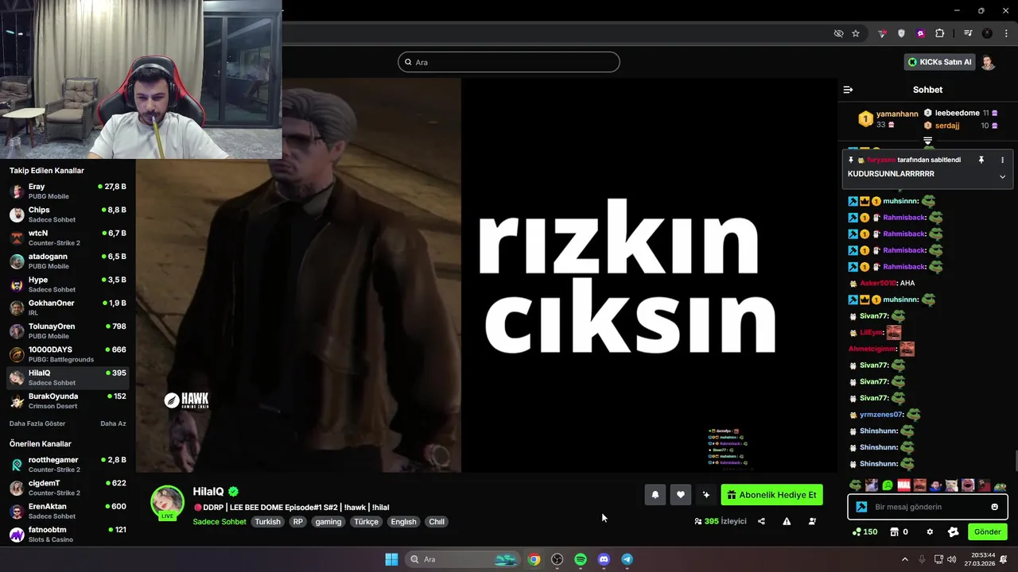Open recommended channel rootthegamer
This screenshot has width=1018, height=572.
(68, 465)
